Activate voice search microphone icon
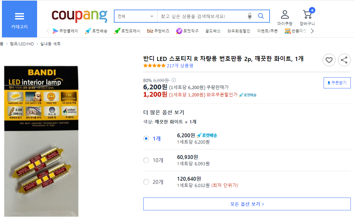Viewport: 354px width, 218px height. coord(249,16)
